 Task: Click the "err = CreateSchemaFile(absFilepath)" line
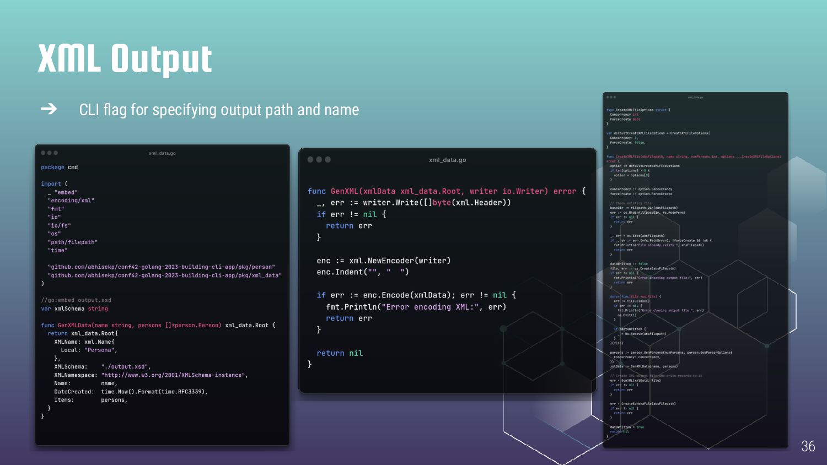click(643, 404)
